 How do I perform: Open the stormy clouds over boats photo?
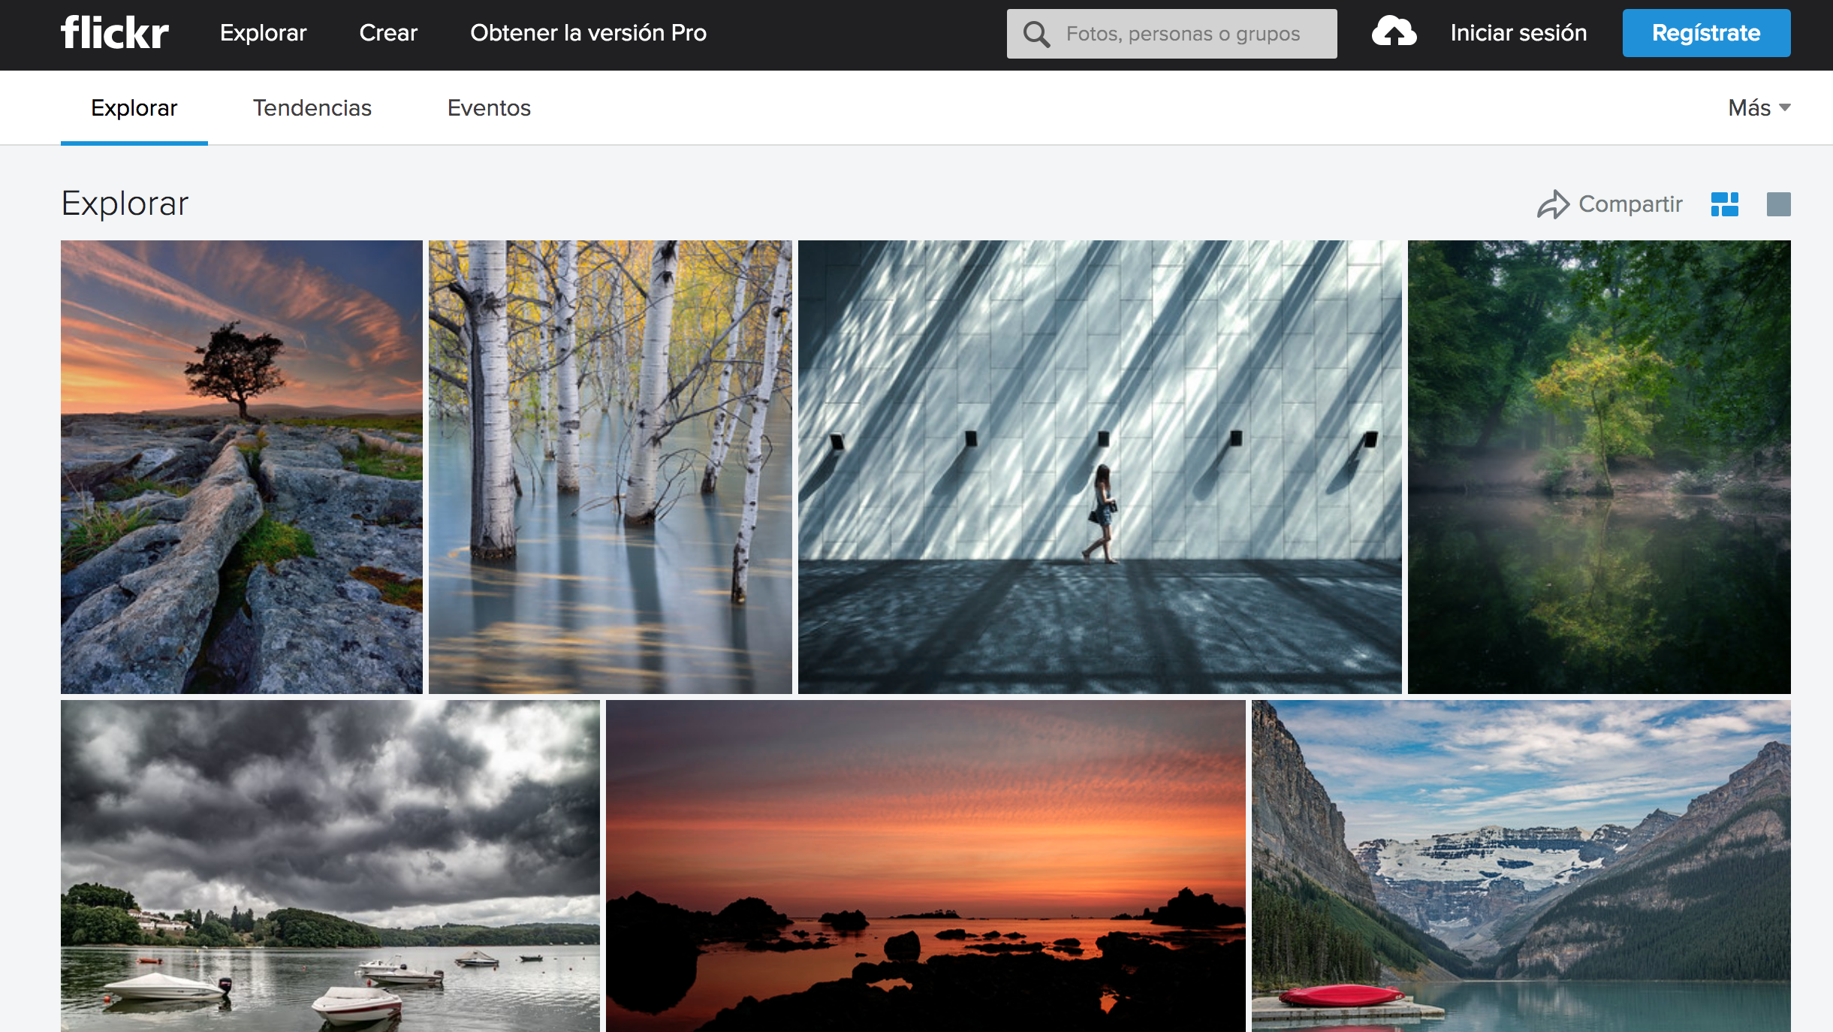(330, 866)
